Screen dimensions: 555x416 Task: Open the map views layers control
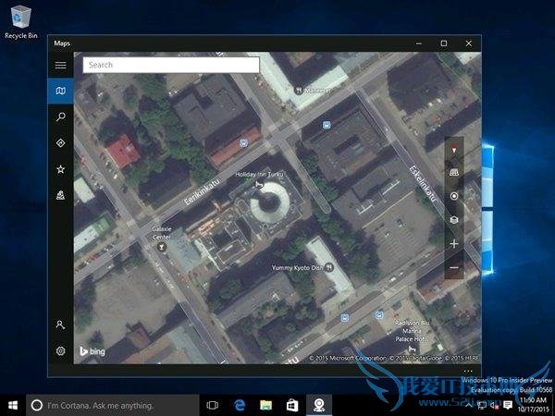(454, 220)
